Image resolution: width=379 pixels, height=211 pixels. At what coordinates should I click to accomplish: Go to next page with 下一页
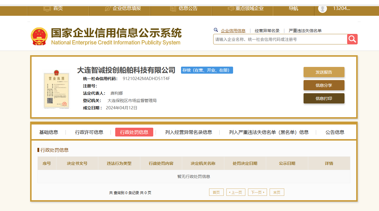pyautogui.click(x=257, y=192)
